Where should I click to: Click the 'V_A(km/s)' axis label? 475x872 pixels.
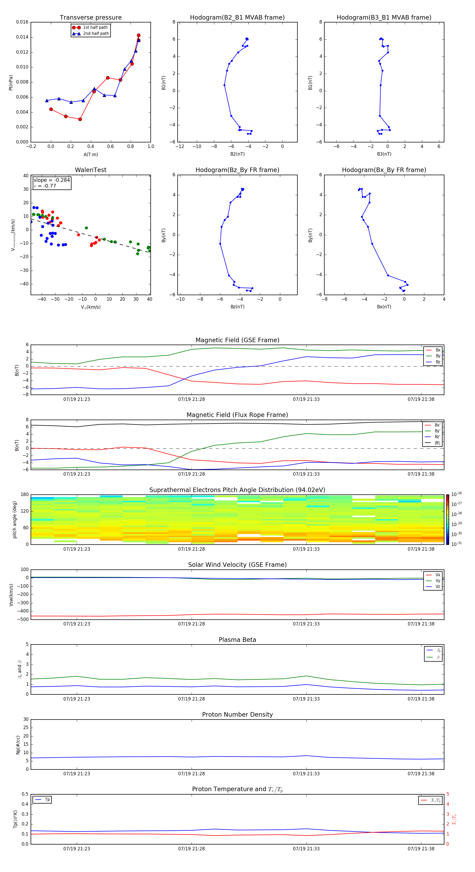91,307
